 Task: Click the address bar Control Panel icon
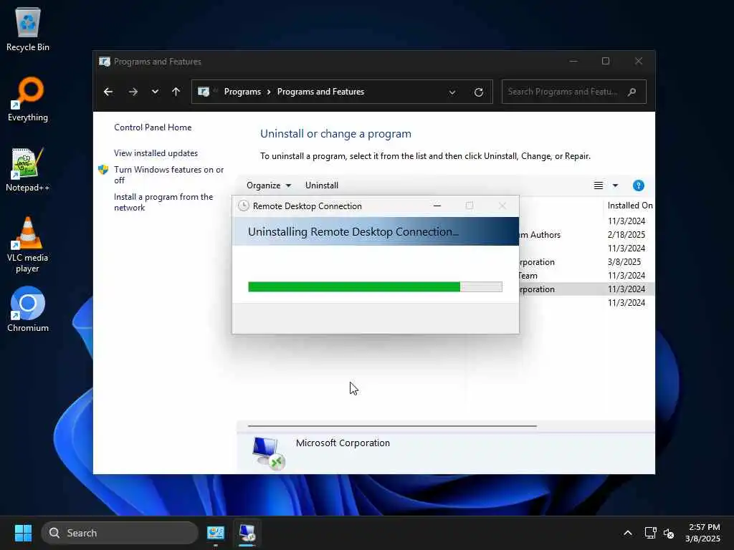coord(204,92)
